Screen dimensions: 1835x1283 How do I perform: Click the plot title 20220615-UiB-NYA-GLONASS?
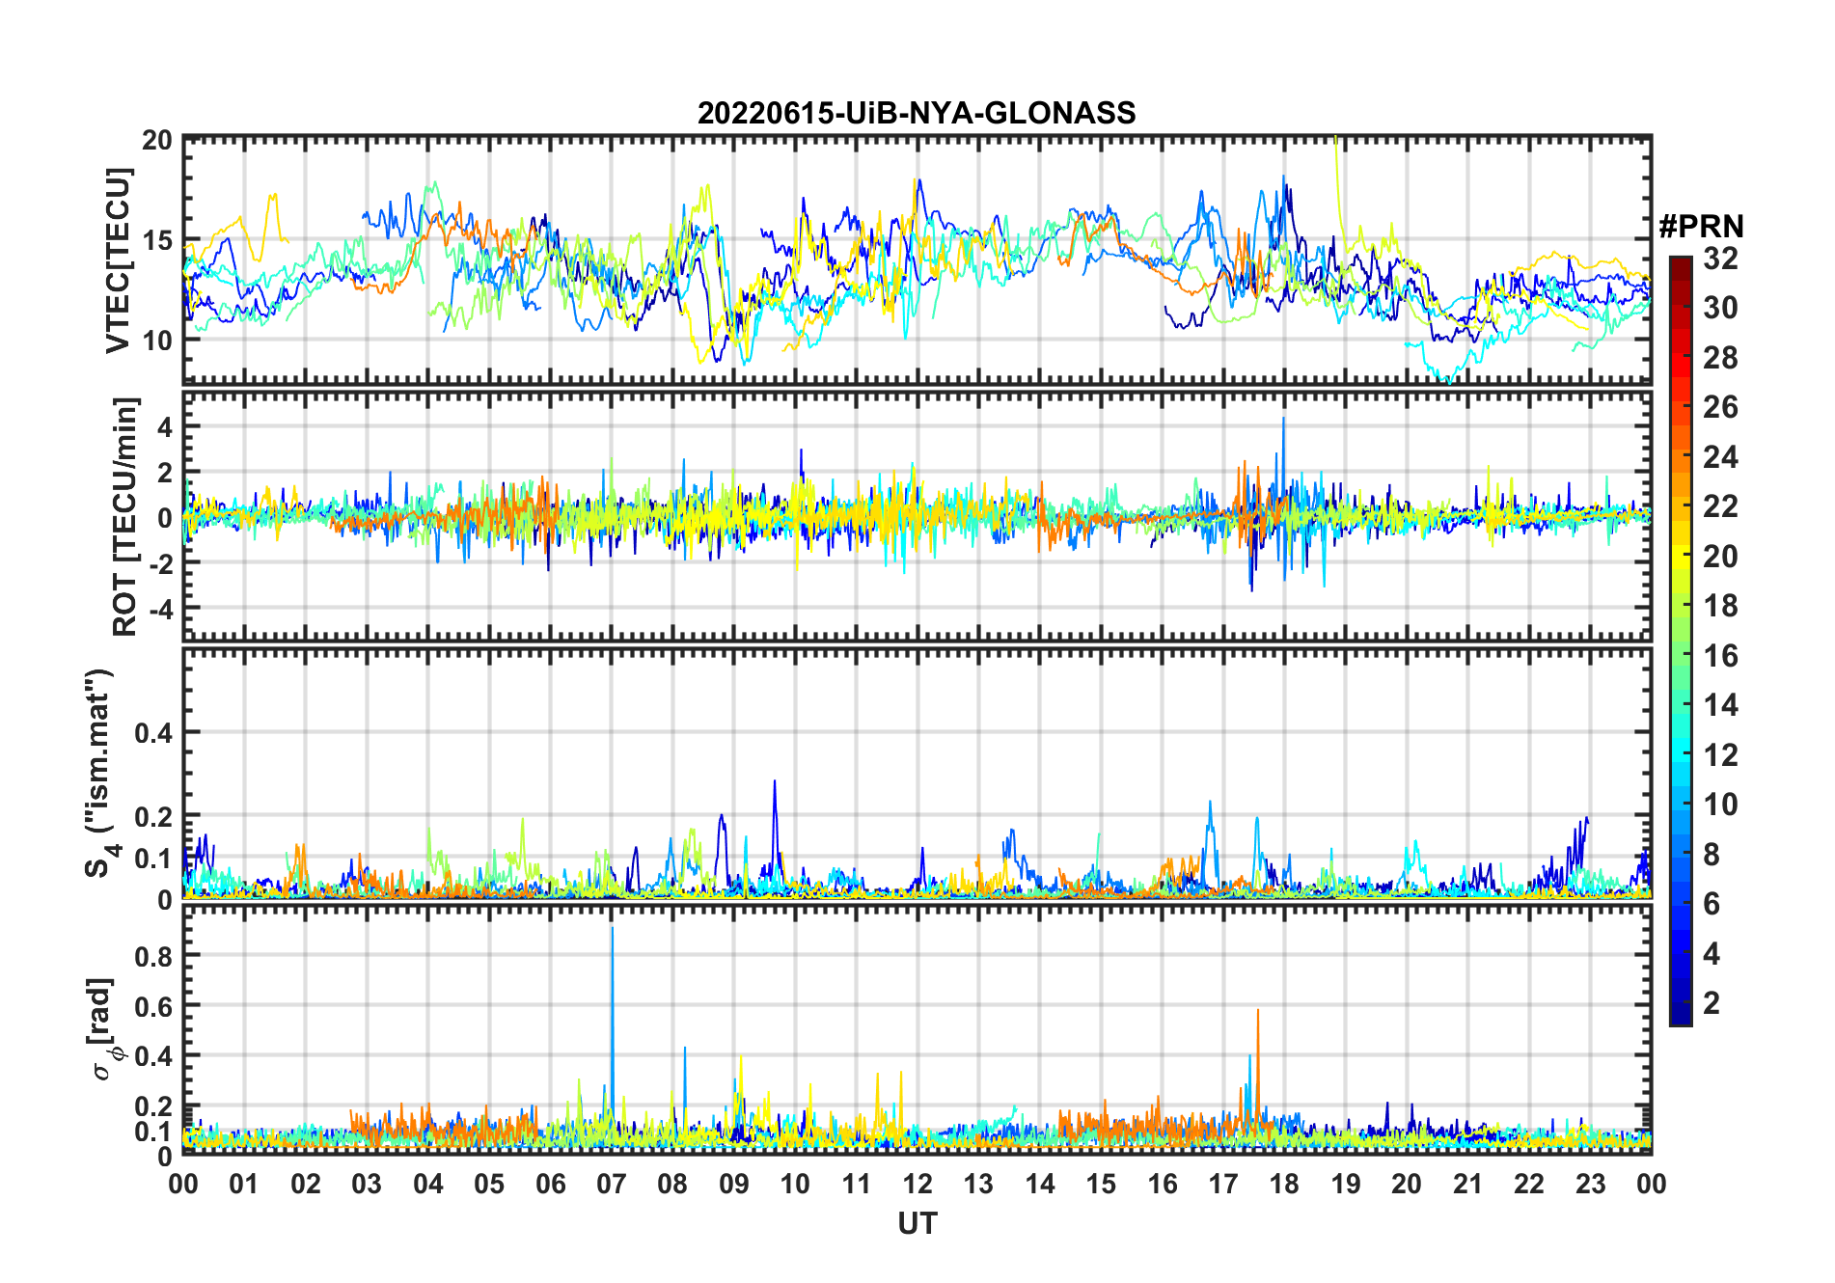[917, 113]
